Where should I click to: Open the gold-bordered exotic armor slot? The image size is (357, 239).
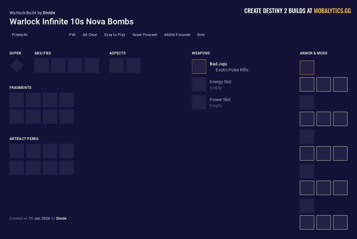point(307,68)
